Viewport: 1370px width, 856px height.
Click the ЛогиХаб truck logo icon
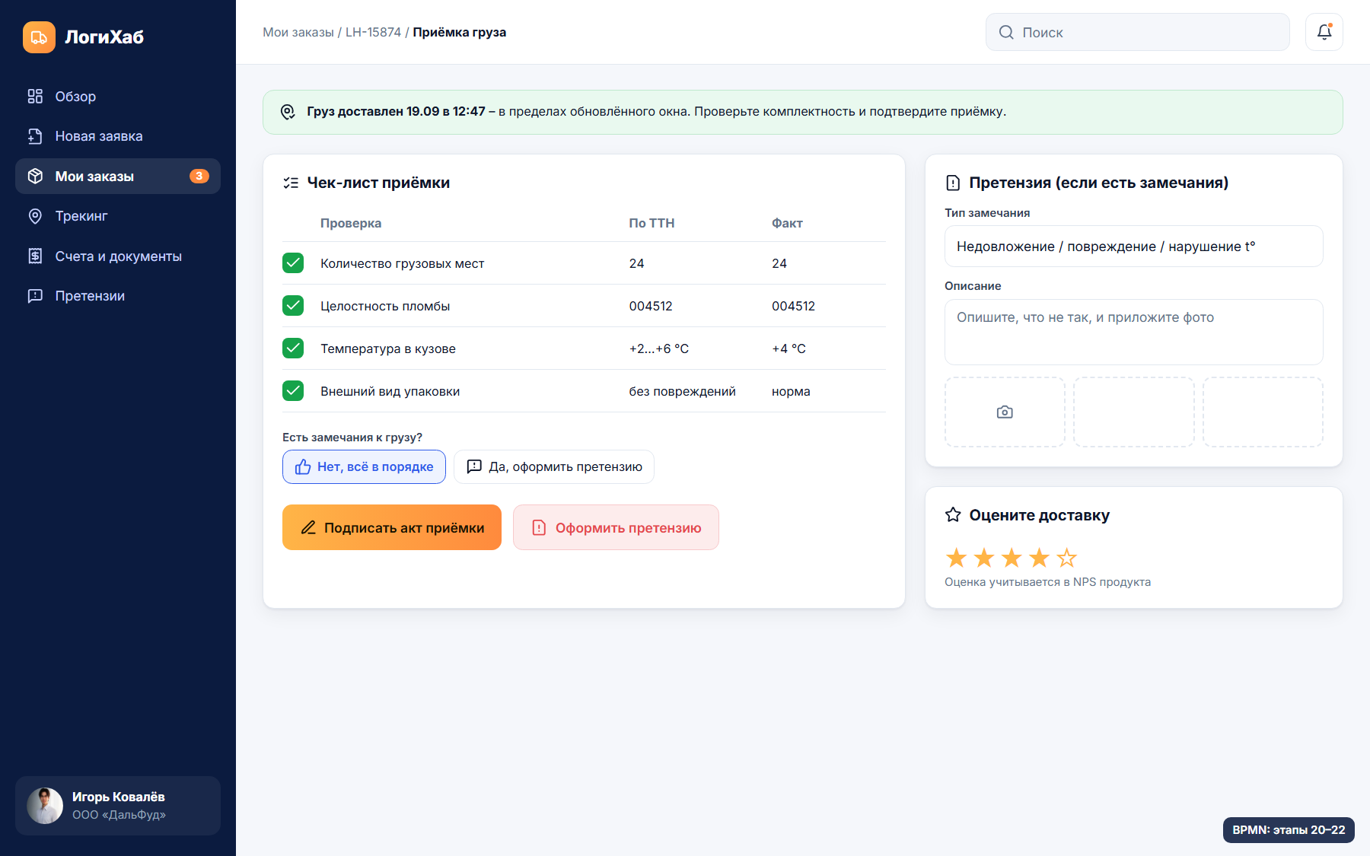(x=39, y=37)
